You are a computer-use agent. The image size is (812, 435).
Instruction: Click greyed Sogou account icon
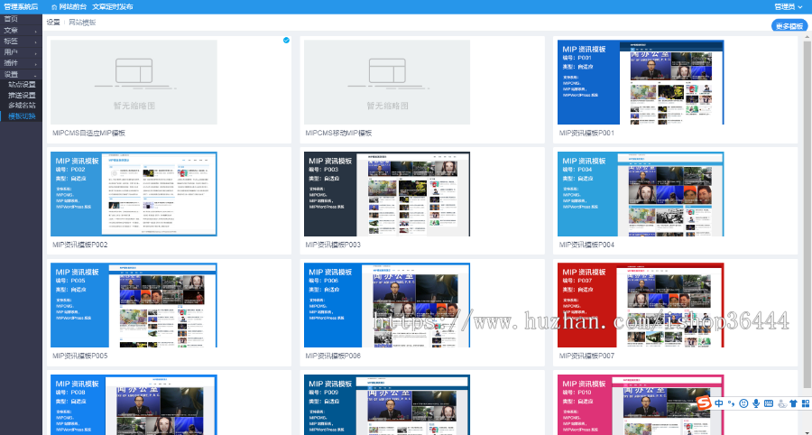[781, 403]
